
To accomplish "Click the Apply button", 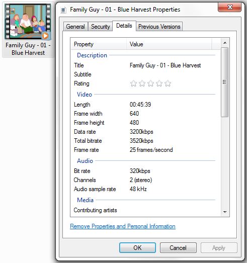I will point(219,247).
